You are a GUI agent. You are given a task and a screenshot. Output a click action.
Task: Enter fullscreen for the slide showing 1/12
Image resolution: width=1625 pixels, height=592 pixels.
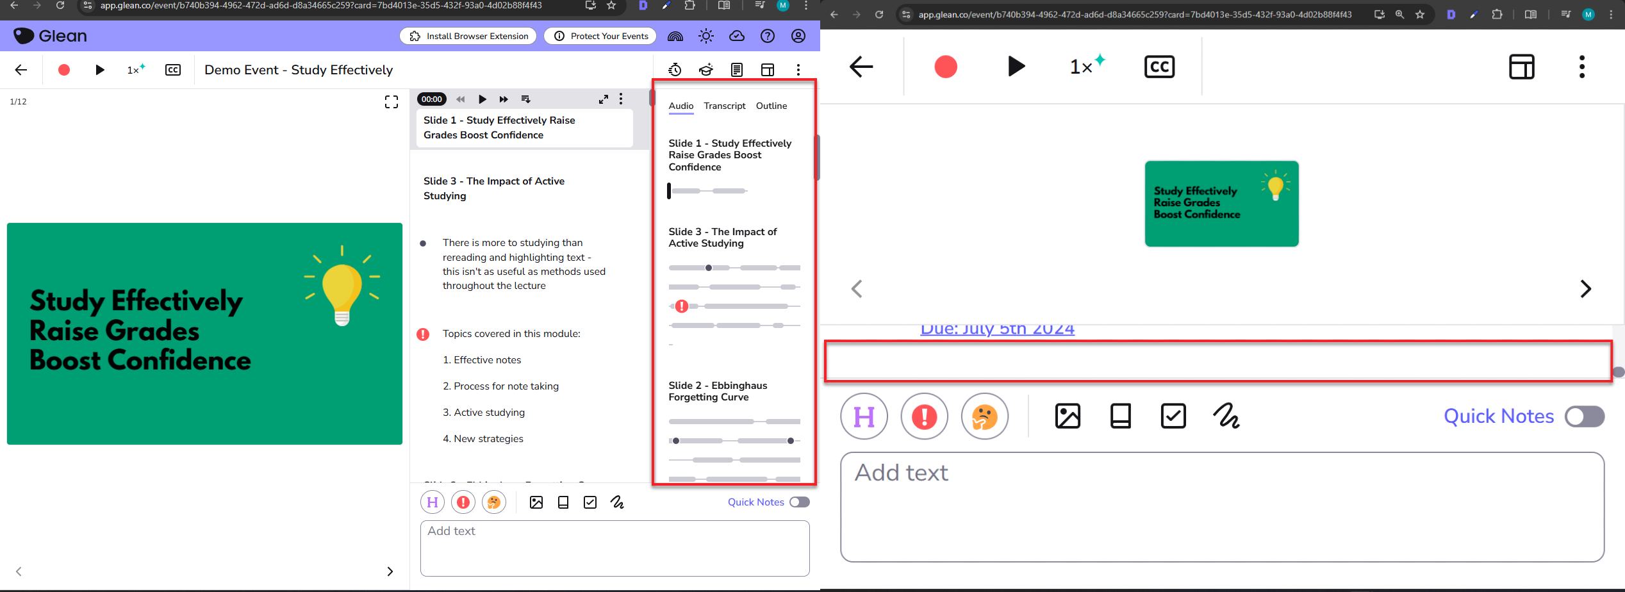tap(392, 102)
